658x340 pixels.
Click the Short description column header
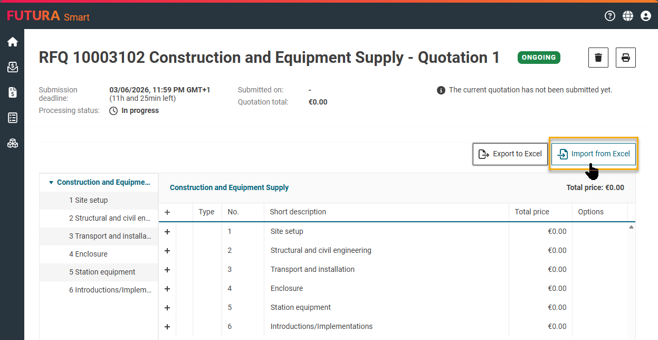[x=298, y=212]
